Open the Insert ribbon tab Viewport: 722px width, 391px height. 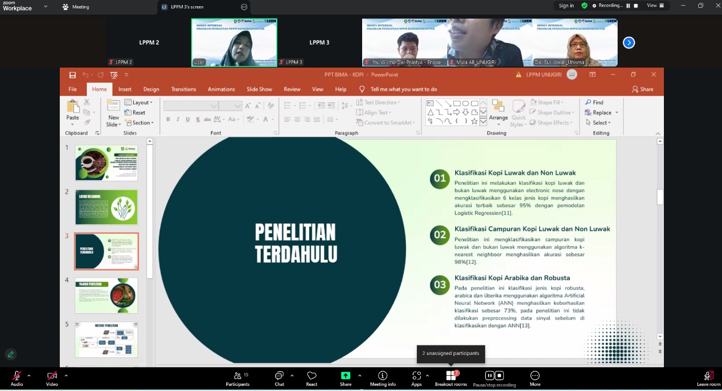(125, 89)
